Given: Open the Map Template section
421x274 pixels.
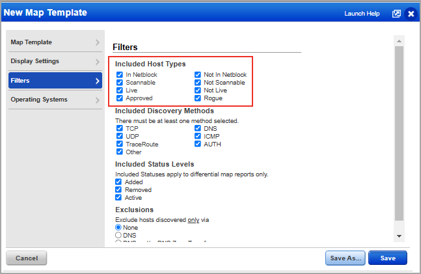Looking at the screenshot, I should pos(55,42).
